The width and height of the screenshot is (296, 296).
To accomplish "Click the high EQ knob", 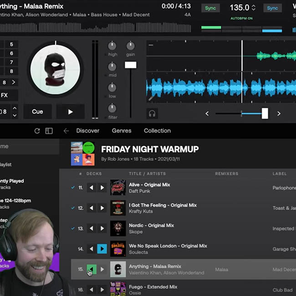I will (x=112, y=46).
